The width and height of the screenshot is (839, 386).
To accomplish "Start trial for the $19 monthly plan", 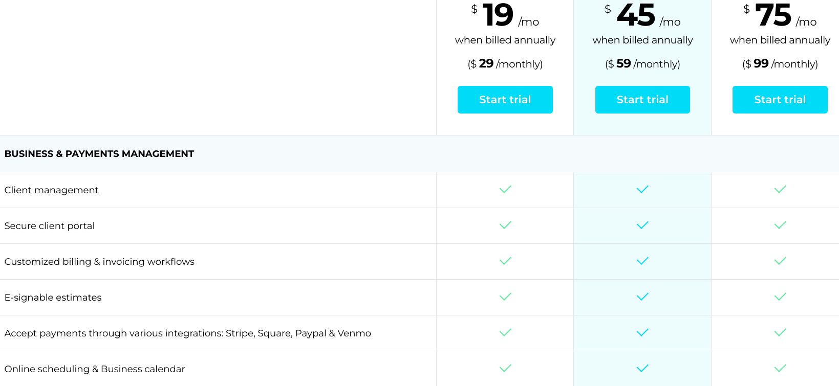I will [505, 100].
